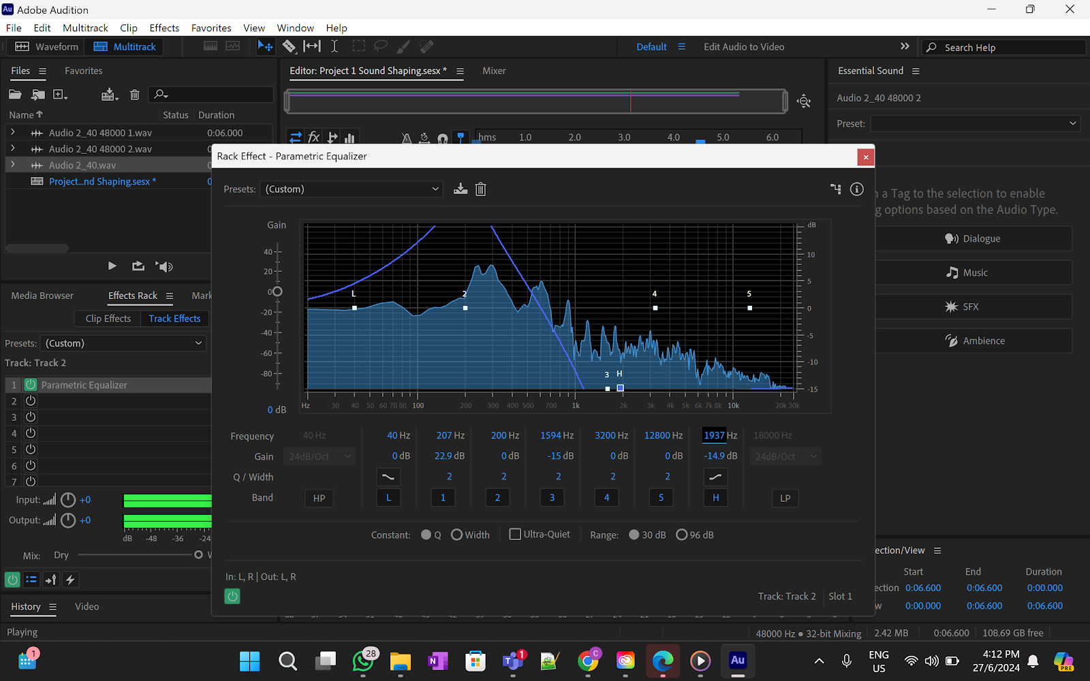Screen dimensions: 1090x681
Task: Play the selected file in Files panel
Action: tap(112, 266)
